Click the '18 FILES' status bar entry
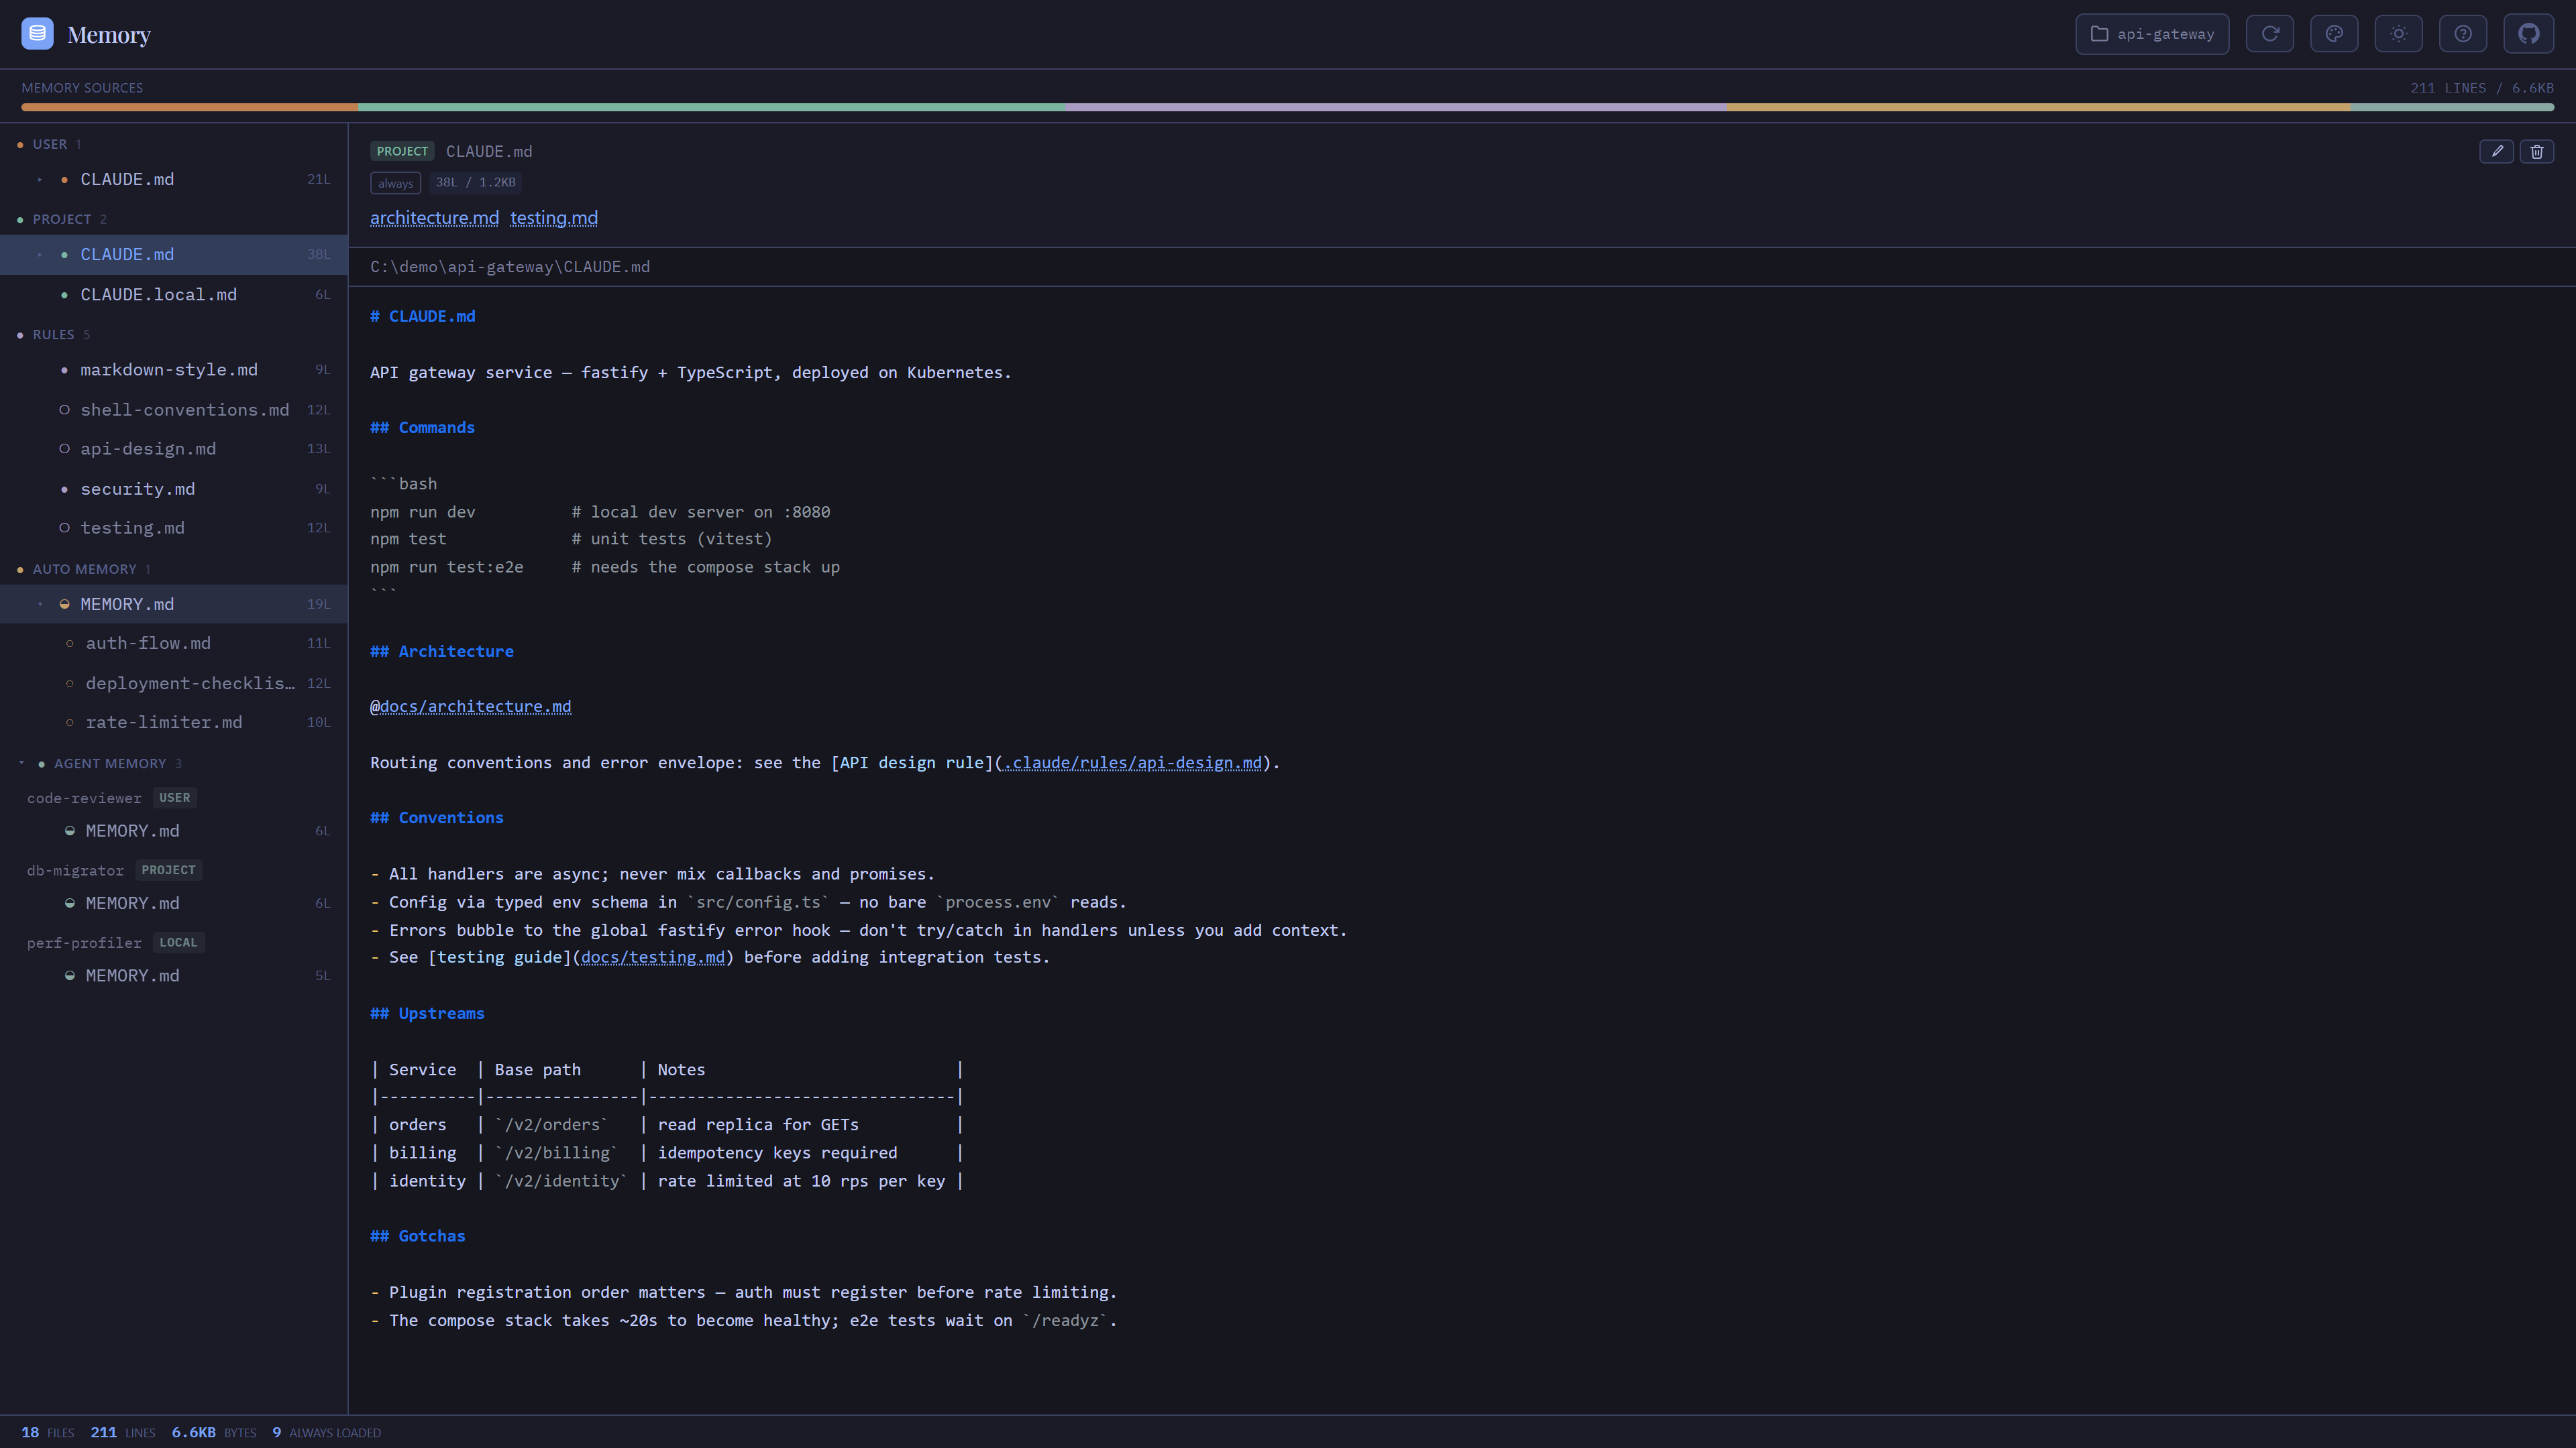Screen dimensions: 2576x1448 point(48,1433)
